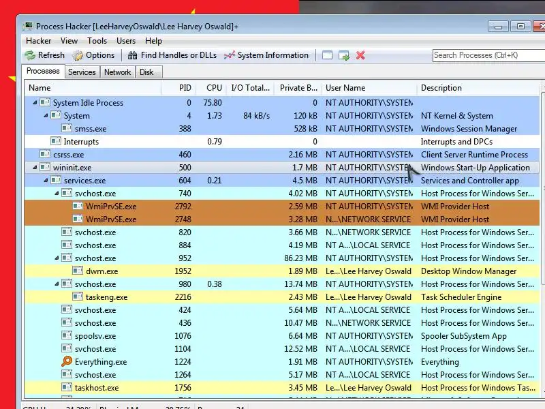This screenshot has width=545, height=409.
Task: Click the Everything.exe magnifier icon
Action: (x=67, y=362)
